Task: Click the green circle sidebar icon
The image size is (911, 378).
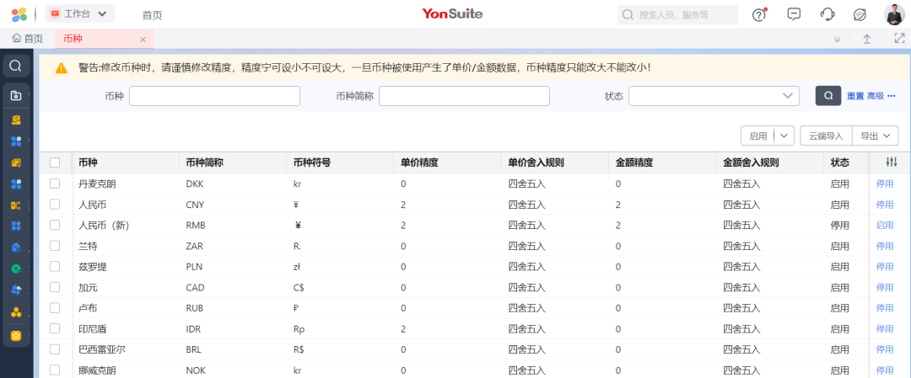Action: point(16,269)
